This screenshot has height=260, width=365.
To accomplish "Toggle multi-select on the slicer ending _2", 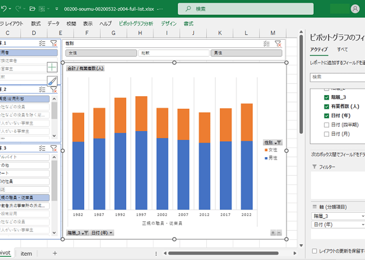I will (42, 89).
